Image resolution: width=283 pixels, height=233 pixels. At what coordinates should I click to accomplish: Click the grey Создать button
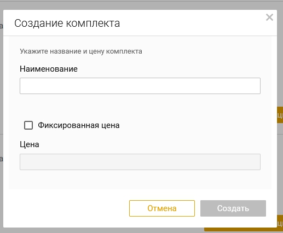(233, 208)
